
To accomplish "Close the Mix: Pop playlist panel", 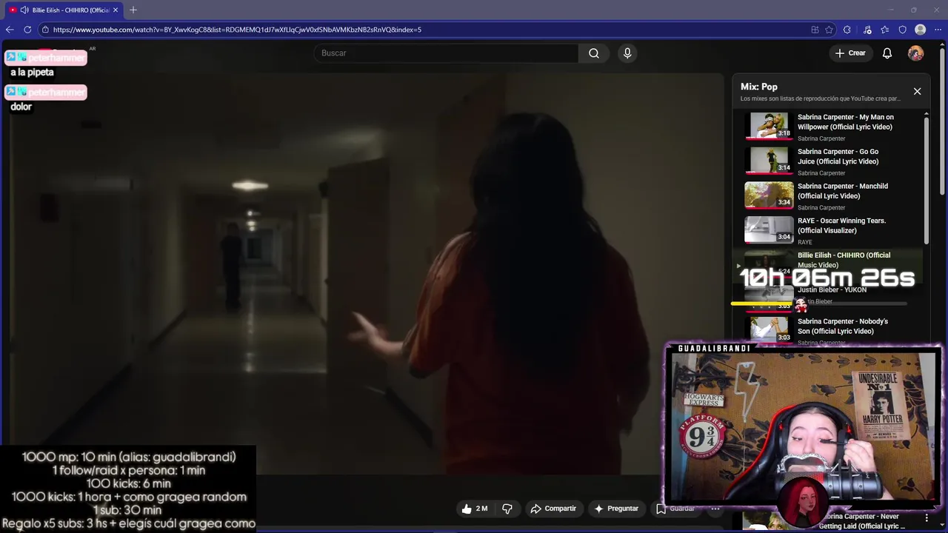I will point(917,91).
